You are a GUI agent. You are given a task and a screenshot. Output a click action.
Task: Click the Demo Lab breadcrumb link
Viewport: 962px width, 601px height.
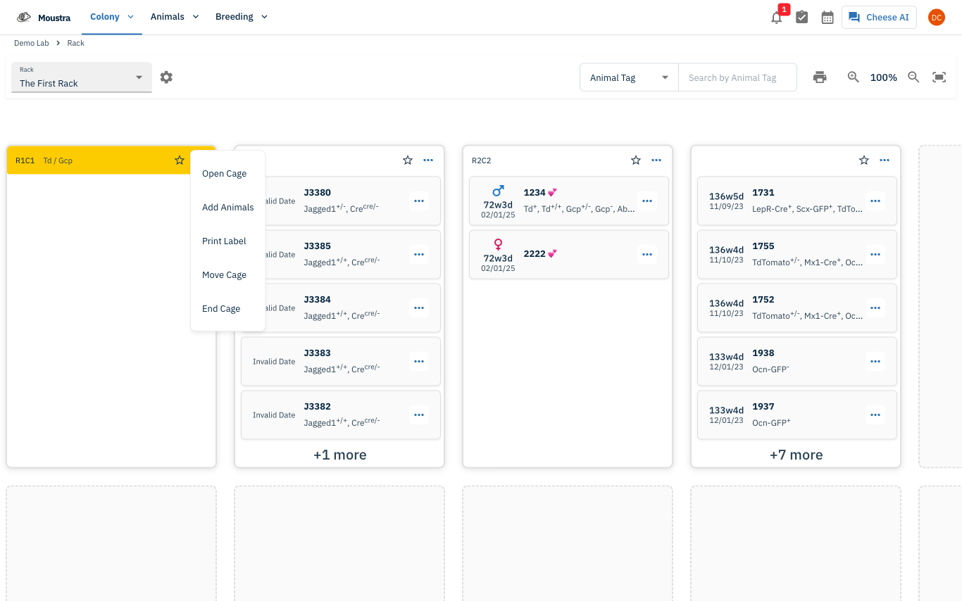pos(32,44)
